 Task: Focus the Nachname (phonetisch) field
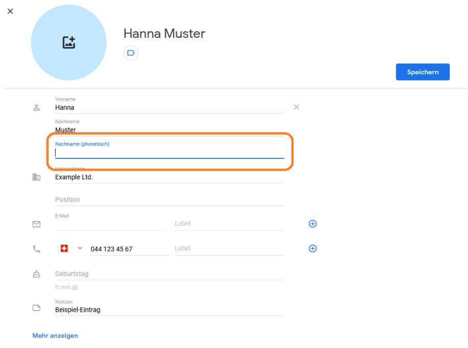coord(169,152)
